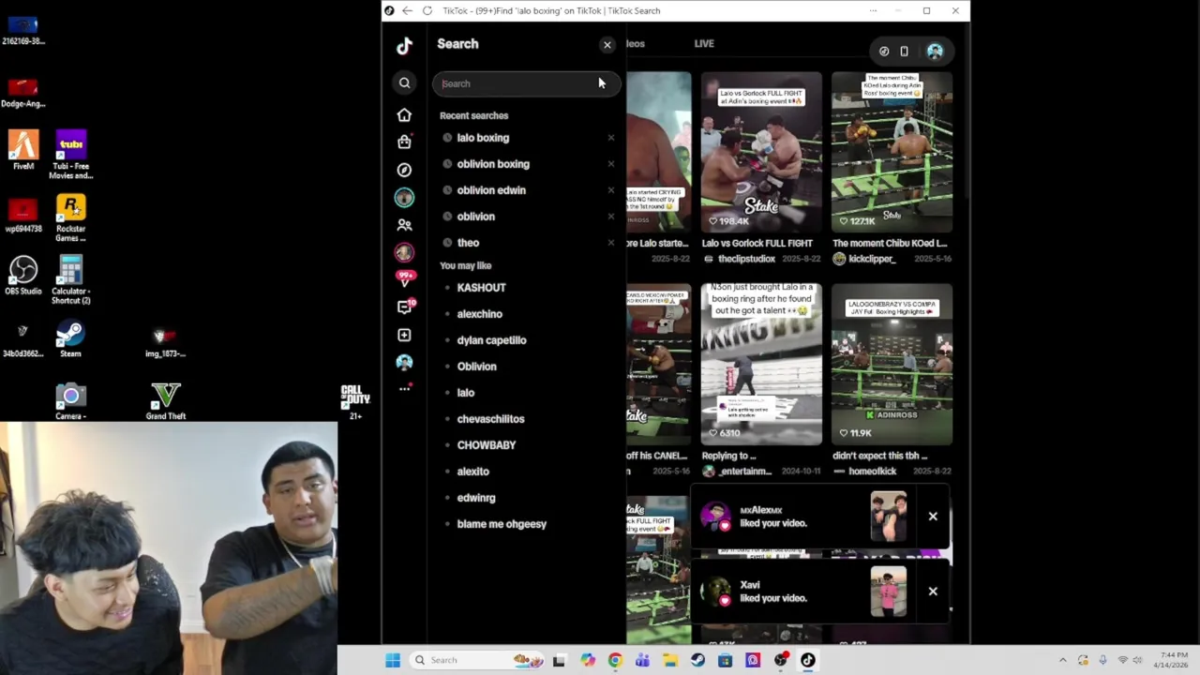This screenshot has width=1200, height=675.
Task: Click profile avatar at top right of TikTok
Action: tap(935, 52)
